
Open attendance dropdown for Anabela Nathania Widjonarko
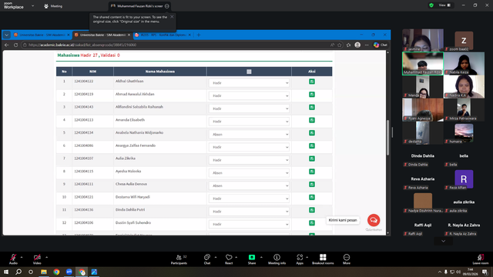coord(249,134)
